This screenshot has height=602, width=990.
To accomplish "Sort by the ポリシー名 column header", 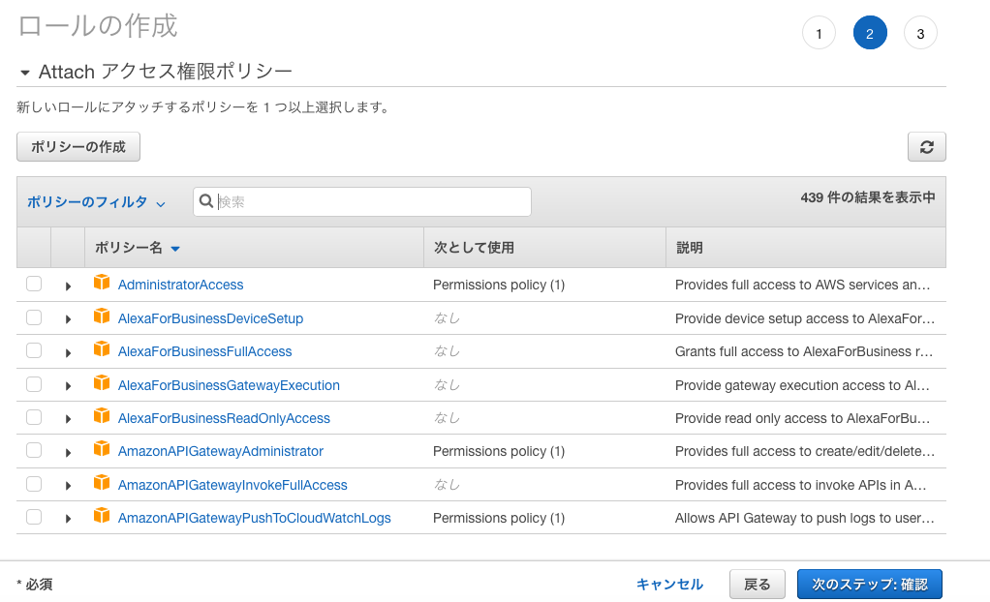I will 136,248.
